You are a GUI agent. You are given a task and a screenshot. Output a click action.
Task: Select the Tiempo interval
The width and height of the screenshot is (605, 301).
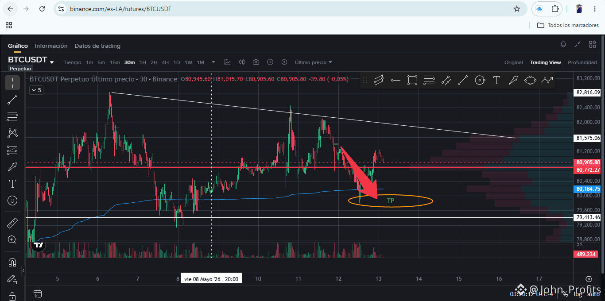pos(73,62)
